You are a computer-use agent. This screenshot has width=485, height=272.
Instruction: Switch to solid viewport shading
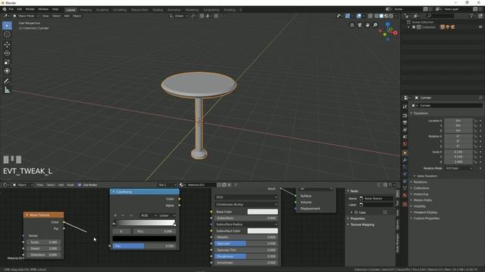click(x=381, y=16)
